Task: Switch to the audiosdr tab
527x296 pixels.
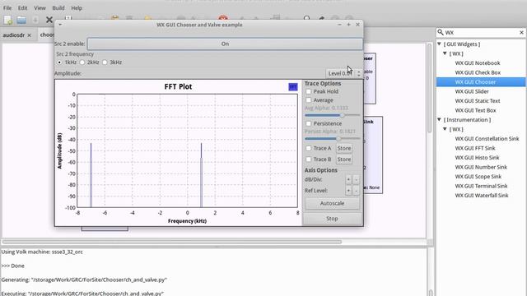Action: (x=14, y=35)
